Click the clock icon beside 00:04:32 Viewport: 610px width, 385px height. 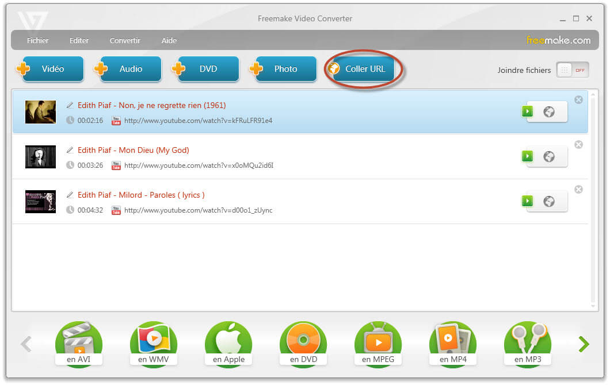(70, 210)
